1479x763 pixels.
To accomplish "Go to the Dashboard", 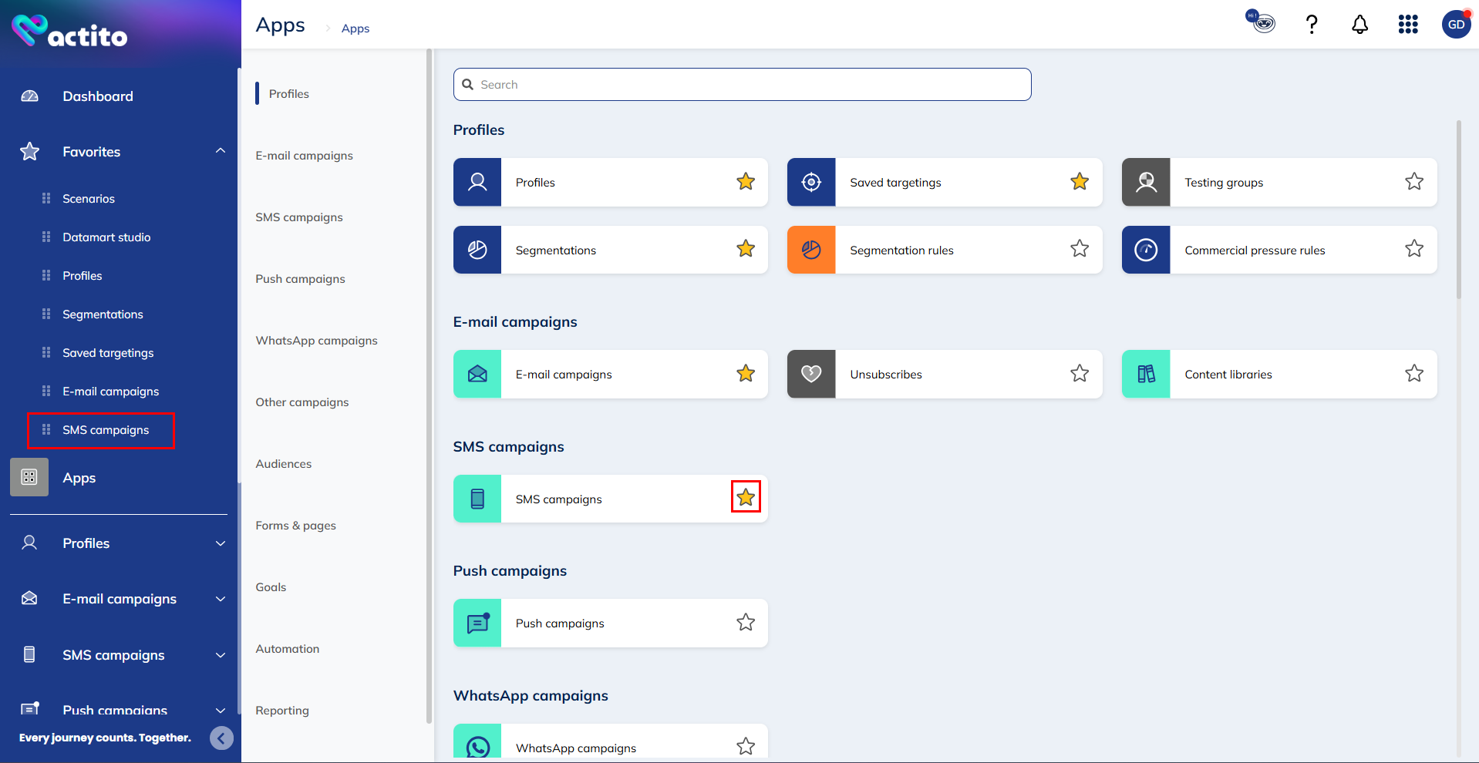I will point(98,96).
